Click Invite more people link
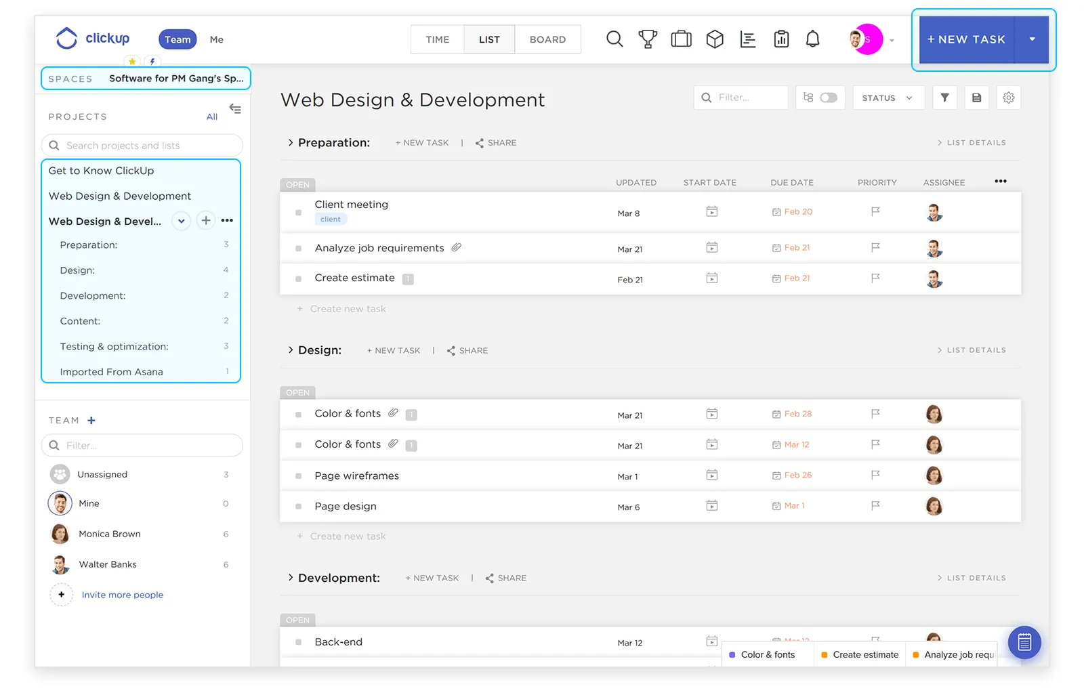Viewport: 1084px width, 697px height. 122,595
